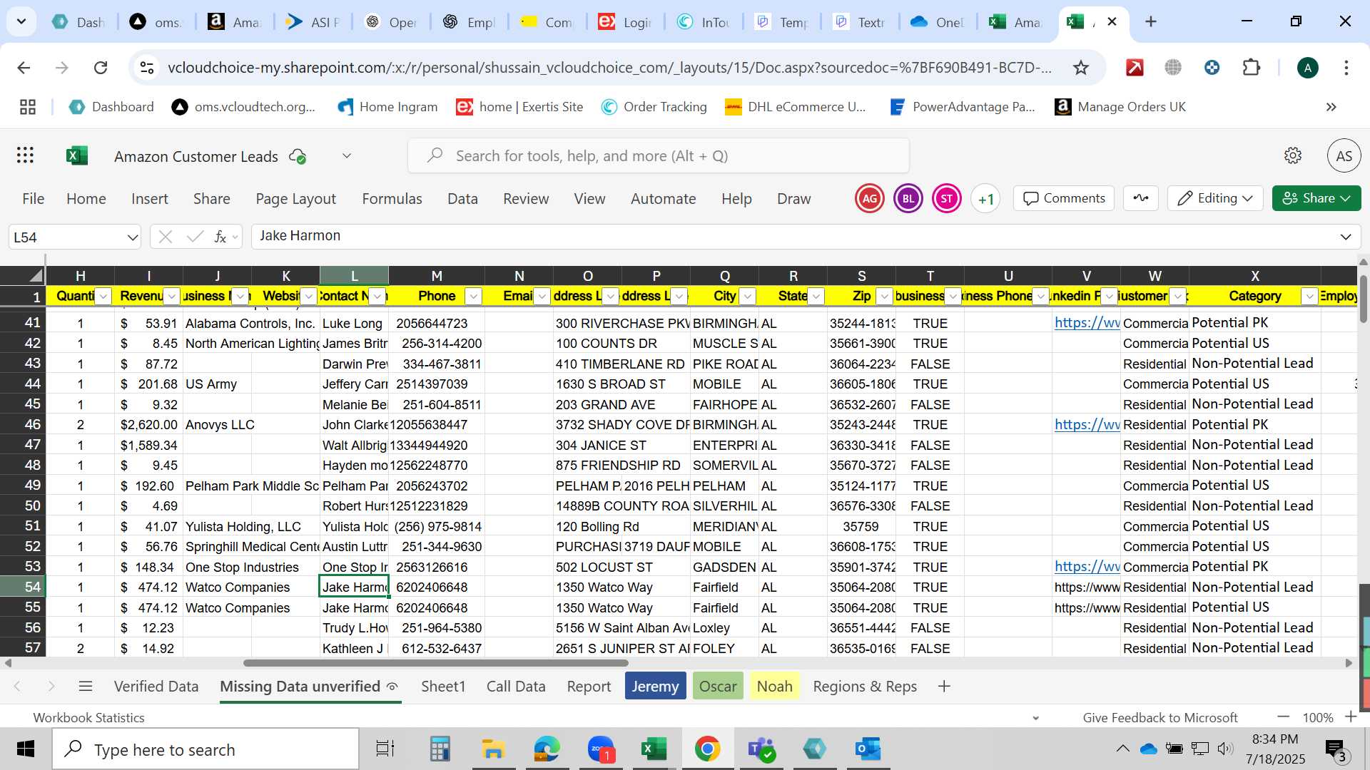Click the select all corner triangle
1370x770 pixels.
(35, 276)
